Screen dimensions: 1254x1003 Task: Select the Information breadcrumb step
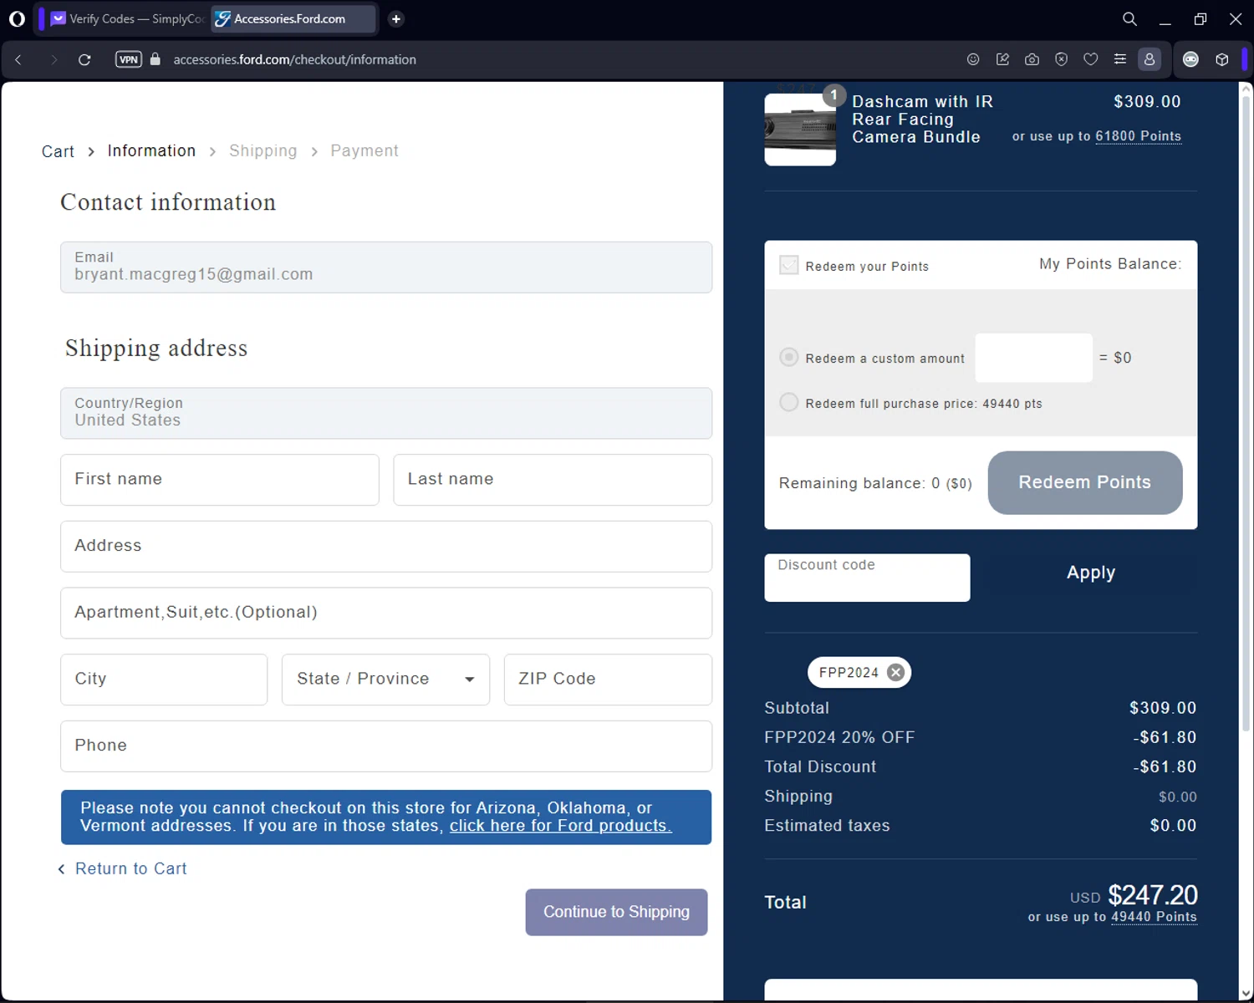pos(151,150)
